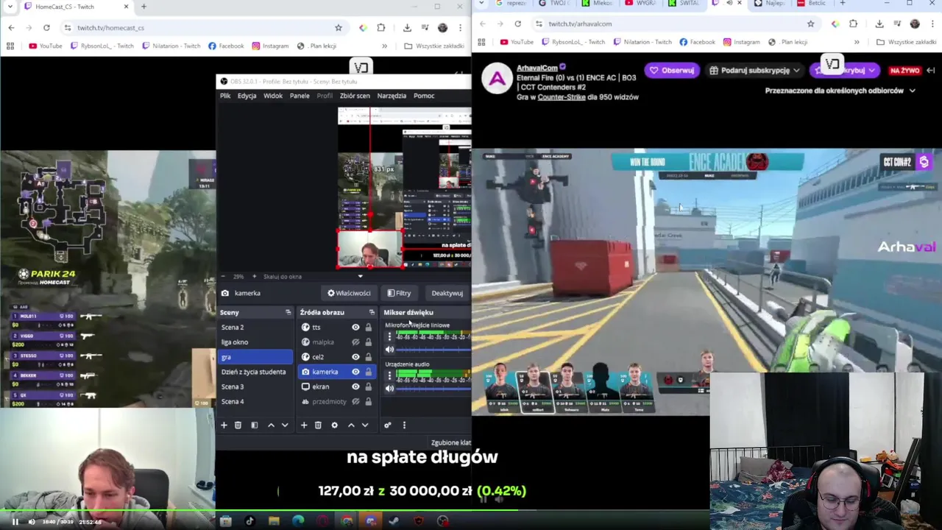Reload the twitch.tv/arhavalcom page
This screenshot has height=530, width=942.
(x=517, y=24)
